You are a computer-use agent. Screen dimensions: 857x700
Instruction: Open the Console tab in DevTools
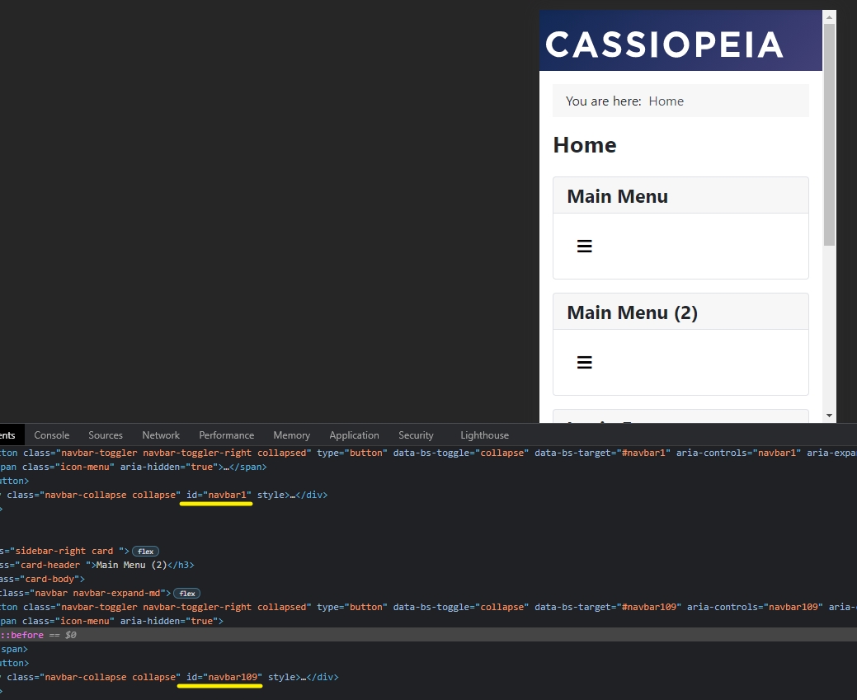point(52,435)
